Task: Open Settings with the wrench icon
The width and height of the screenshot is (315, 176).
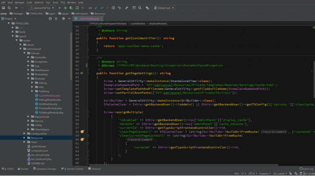Action: point(126,8)
